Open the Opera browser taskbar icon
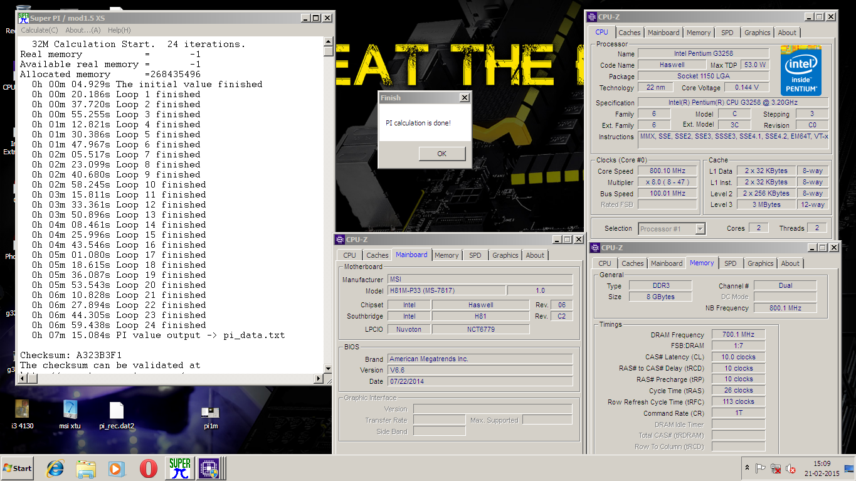 click(148, 468)
